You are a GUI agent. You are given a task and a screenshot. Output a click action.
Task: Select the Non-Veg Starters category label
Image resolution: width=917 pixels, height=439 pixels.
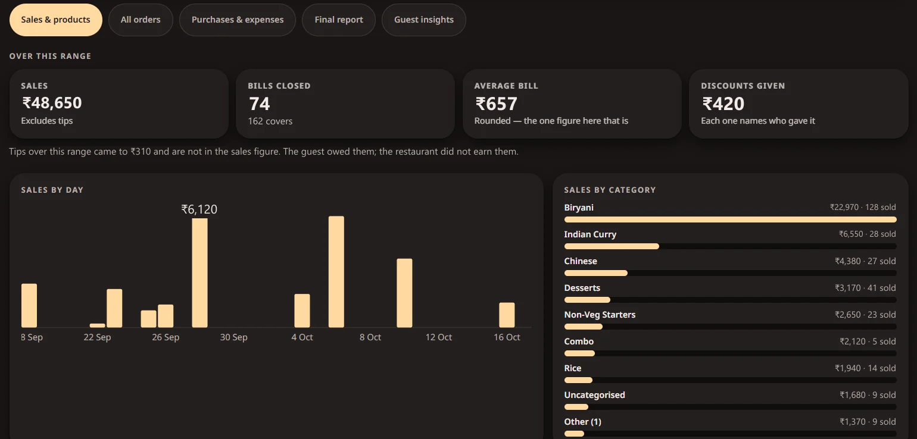click(x=600, y=315)
